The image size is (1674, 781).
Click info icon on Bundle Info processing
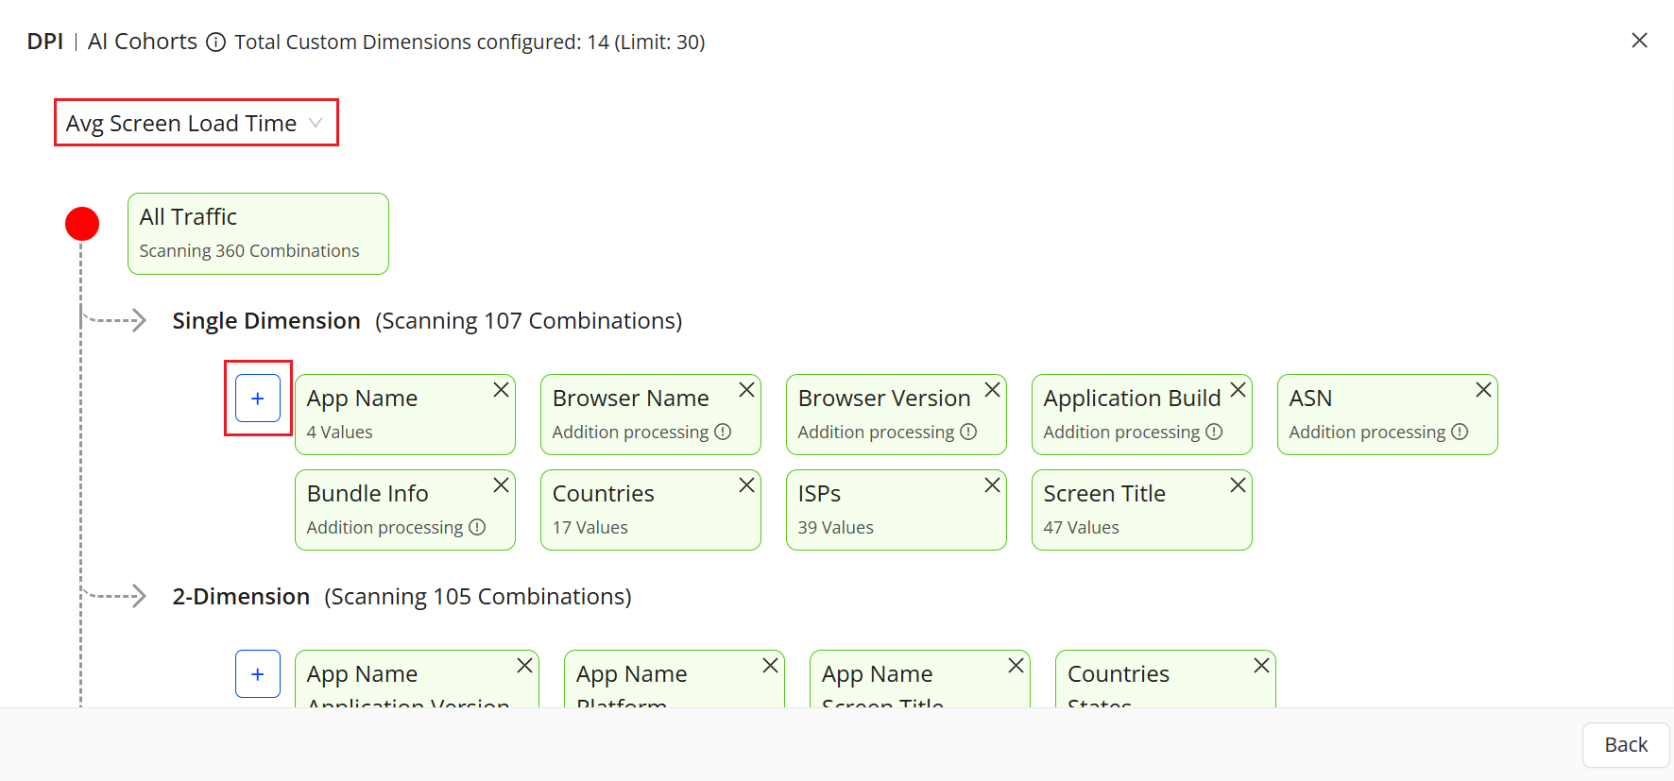[478, 527]
